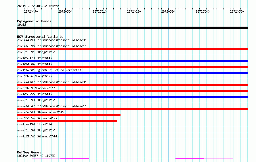This screenshot has width=256, height=162.
Task: Open variant esv2663990 (1000GenomesConsortiumPhase1)
Action: point(52,46)
